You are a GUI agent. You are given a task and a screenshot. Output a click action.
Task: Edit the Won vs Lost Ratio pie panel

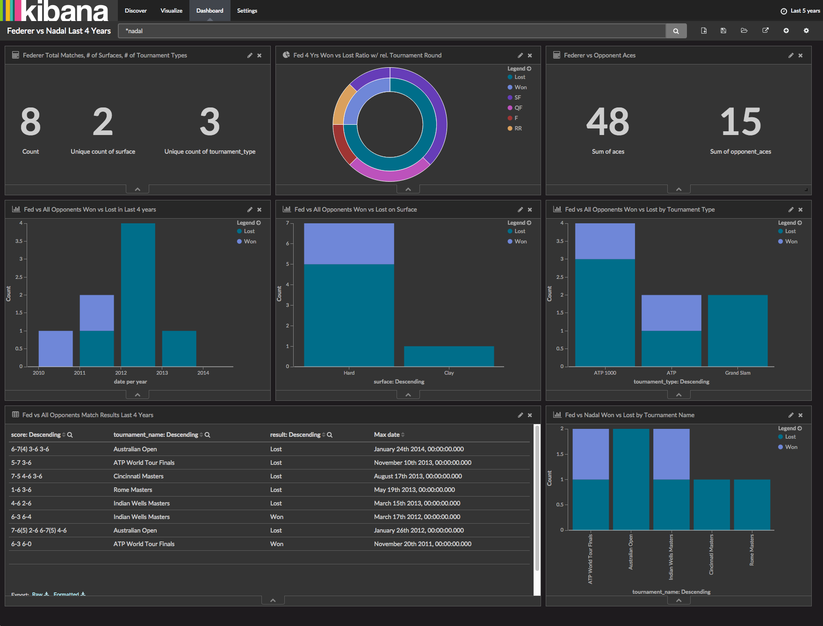tap(520, 55)
